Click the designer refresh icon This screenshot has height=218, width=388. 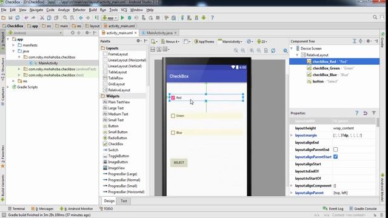click(273, 50)
